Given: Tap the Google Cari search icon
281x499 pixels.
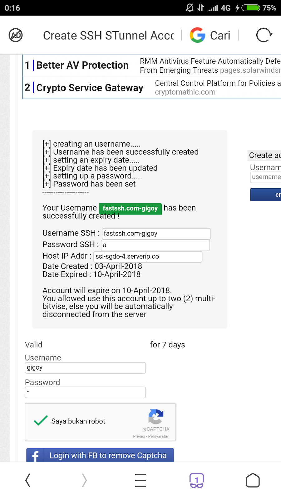Looking at the screenshot, I should click(x=198, y=35).
